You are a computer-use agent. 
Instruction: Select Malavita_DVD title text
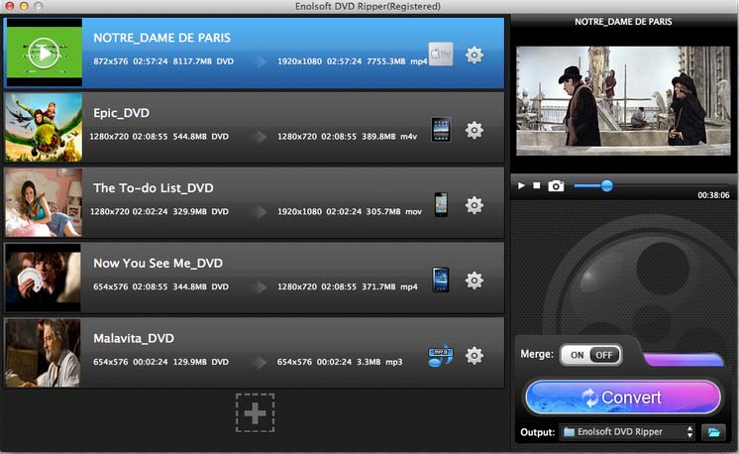point(134,338)
